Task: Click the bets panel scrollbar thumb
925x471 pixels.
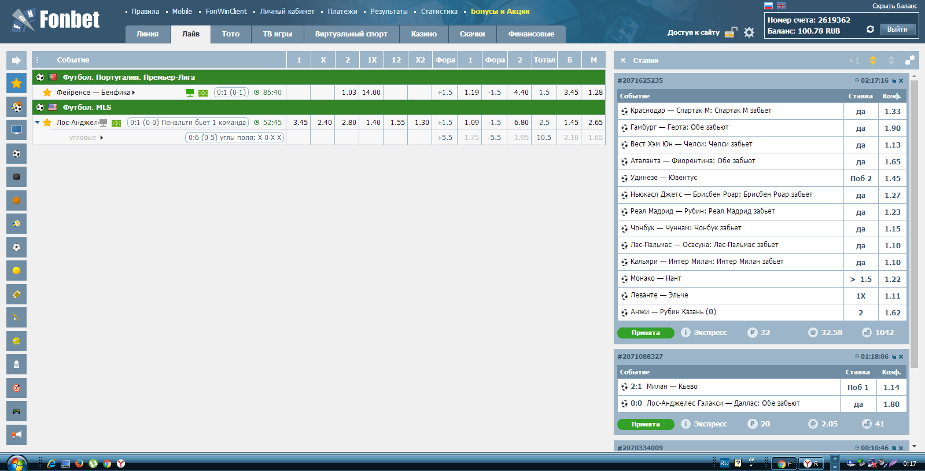Action: pos(914,223)
